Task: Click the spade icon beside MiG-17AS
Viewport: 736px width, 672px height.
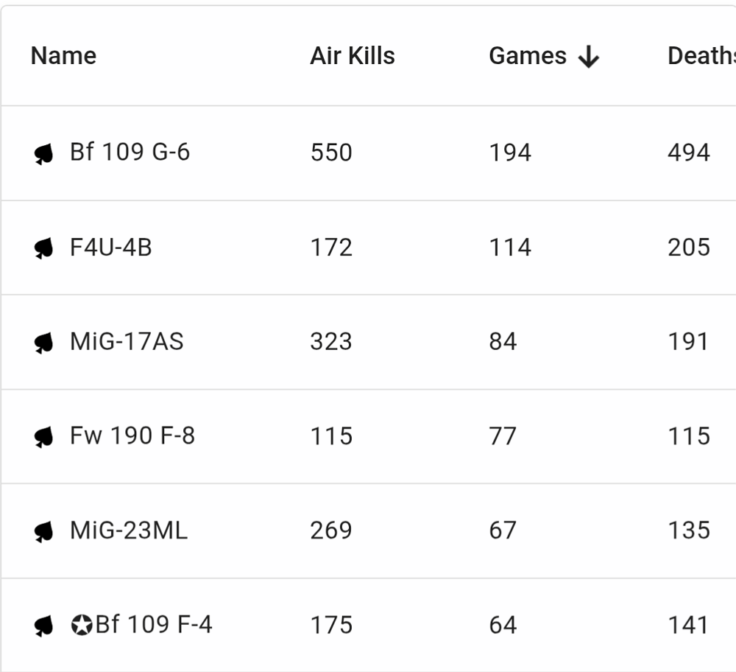Action: [x=43, y=343]
